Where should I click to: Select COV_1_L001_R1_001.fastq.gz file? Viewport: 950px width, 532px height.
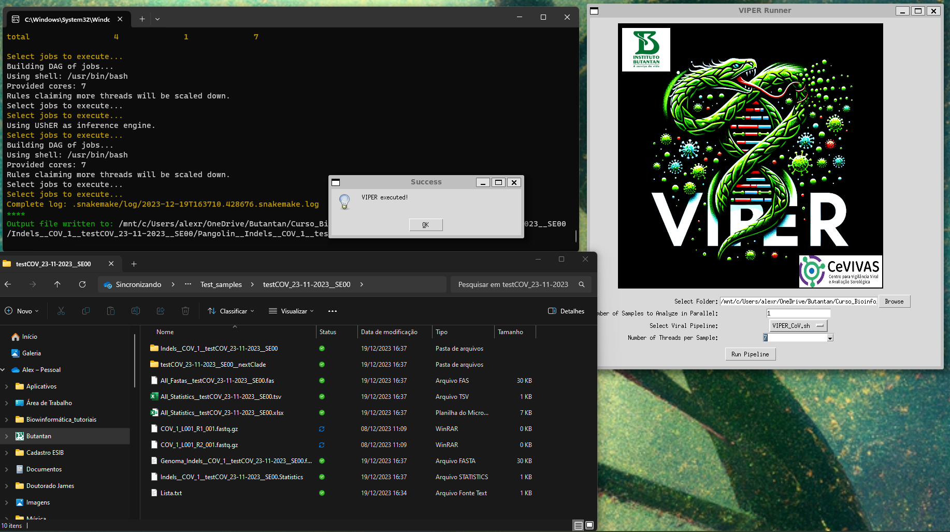click(342, 429)
